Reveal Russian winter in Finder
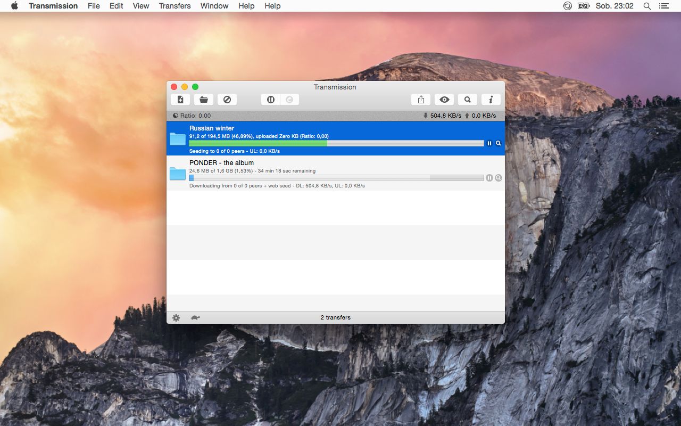 pos(499,143)
